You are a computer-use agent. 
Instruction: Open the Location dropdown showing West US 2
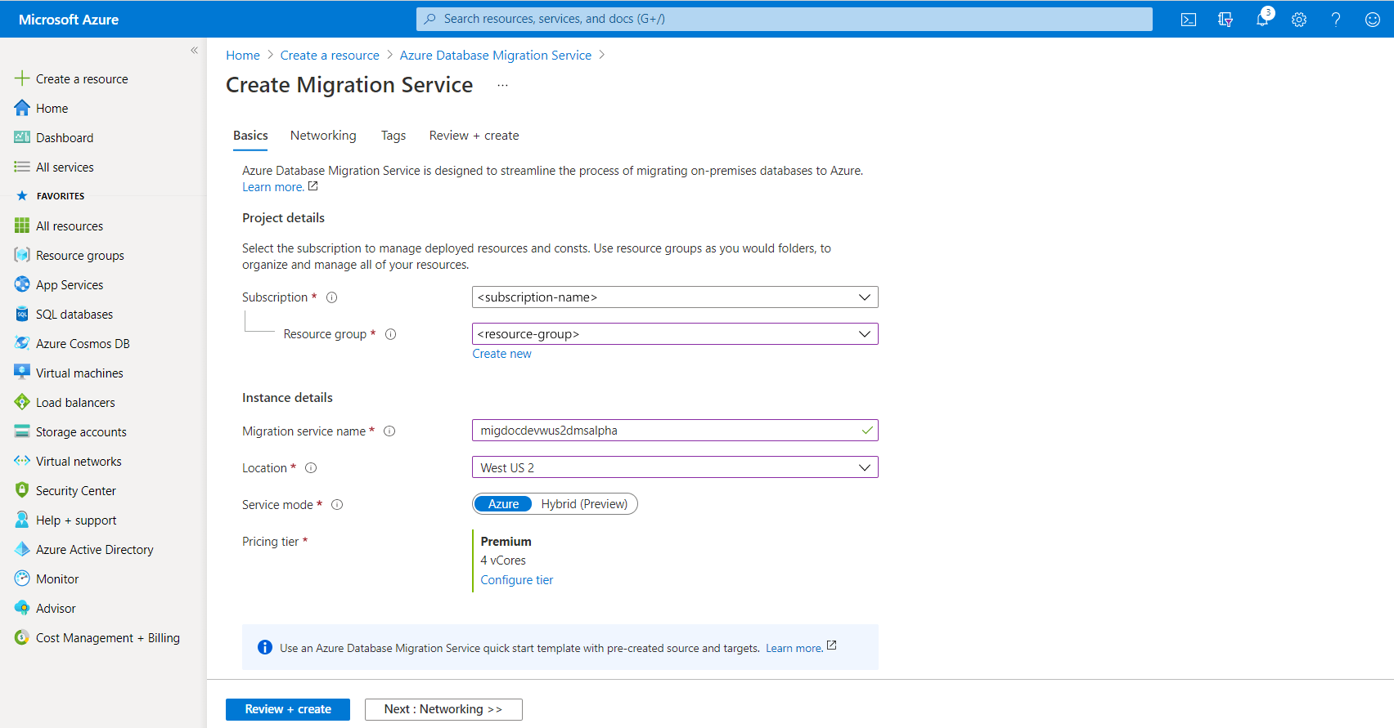point(675,467)
